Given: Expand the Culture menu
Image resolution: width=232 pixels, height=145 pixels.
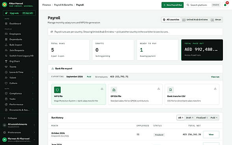Looking at the screenshot, I should click(x=19, y=83).
